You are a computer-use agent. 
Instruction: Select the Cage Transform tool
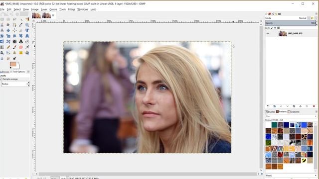[x=8, y=41]
